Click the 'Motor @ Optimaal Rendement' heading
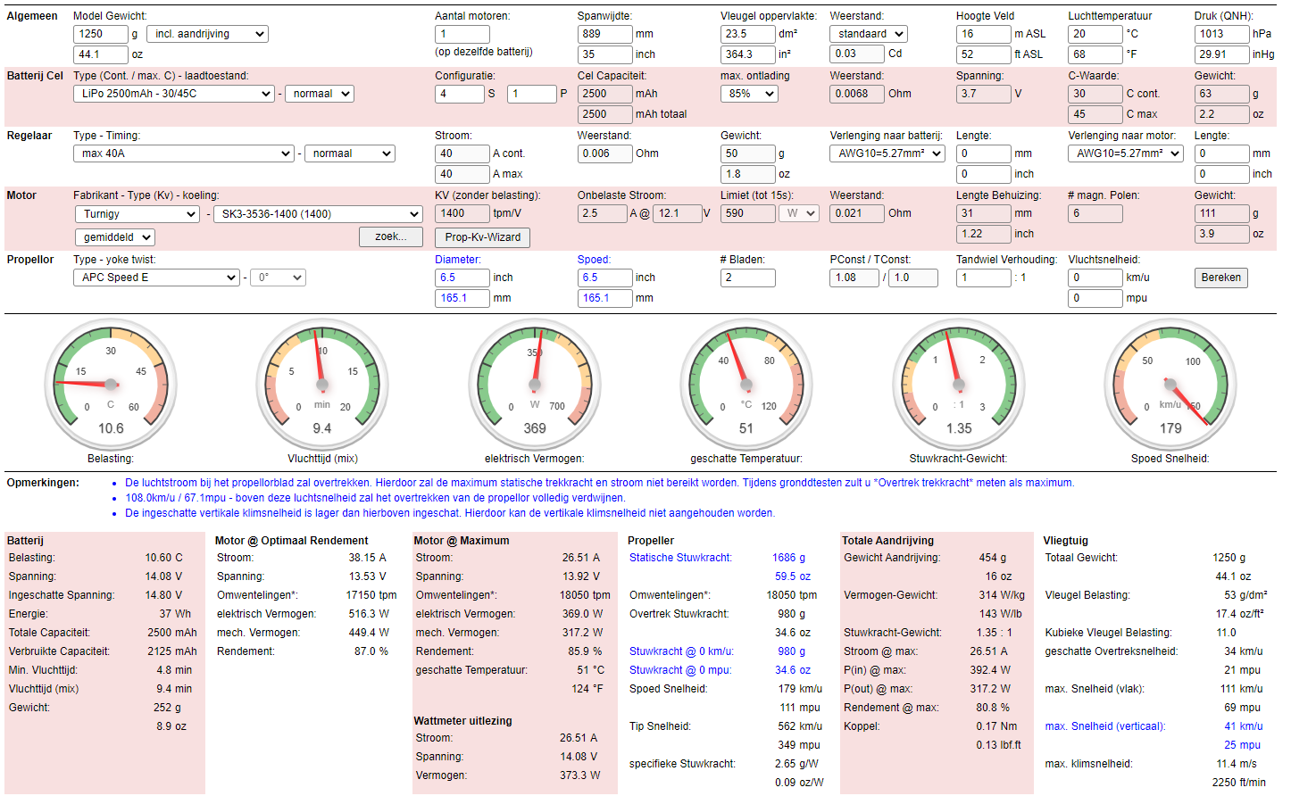 click(x=292, y=541)
